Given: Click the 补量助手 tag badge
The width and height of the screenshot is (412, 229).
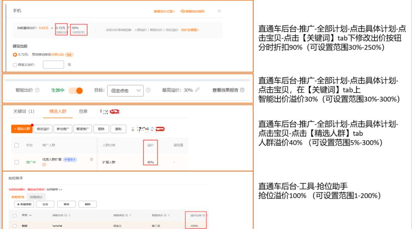Looking at the screenshot, I should pos(70,159).
